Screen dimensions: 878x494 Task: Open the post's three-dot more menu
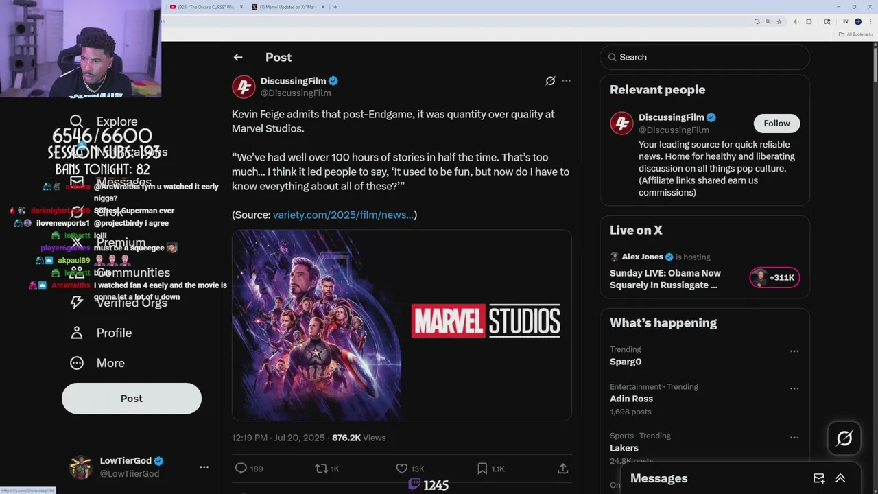pyautogui.click(x=566, y=81)
